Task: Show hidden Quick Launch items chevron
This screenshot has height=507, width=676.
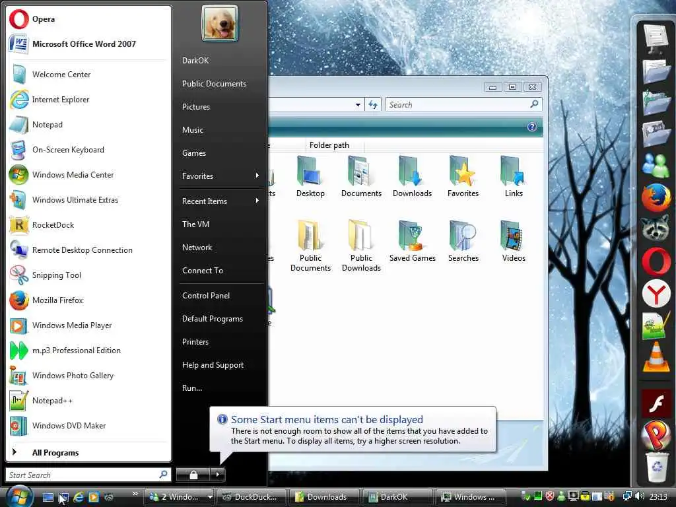Action: [x=135, y=493]
